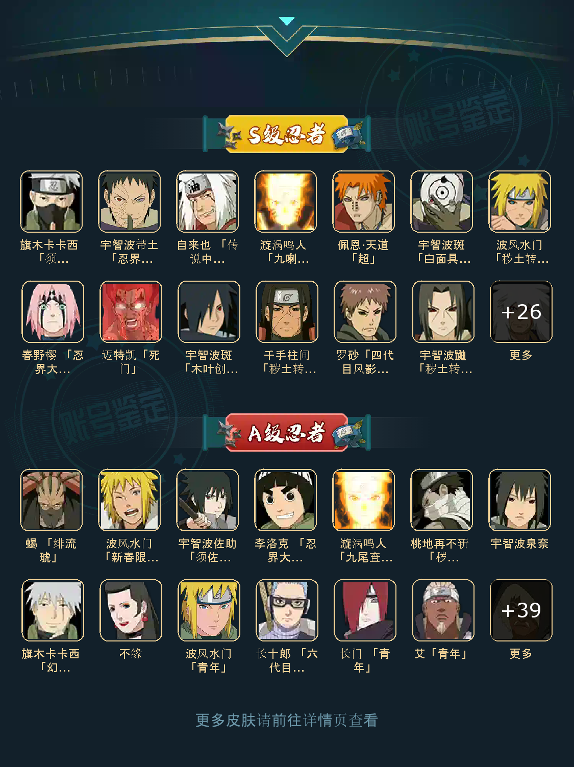Expand the +39 more A级 ninjas
The width and height of the screenshot is (574, 767).
(521, 610)
